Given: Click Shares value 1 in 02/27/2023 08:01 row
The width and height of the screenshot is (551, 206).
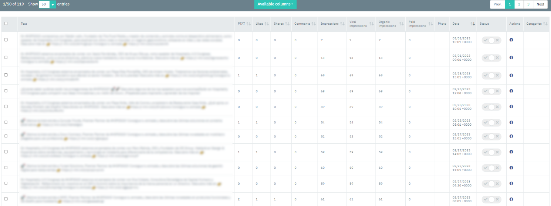Looking at the screenshot, I should [275, 199].
